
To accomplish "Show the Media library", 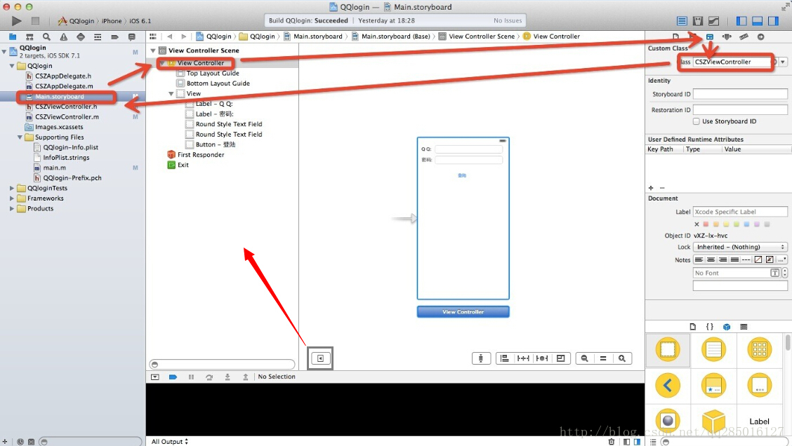I will (744, 326).
